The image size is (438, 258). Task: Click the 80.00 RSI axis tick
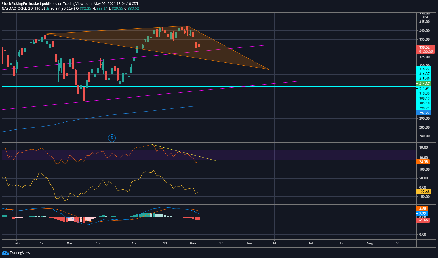click(x=424, y=148)
